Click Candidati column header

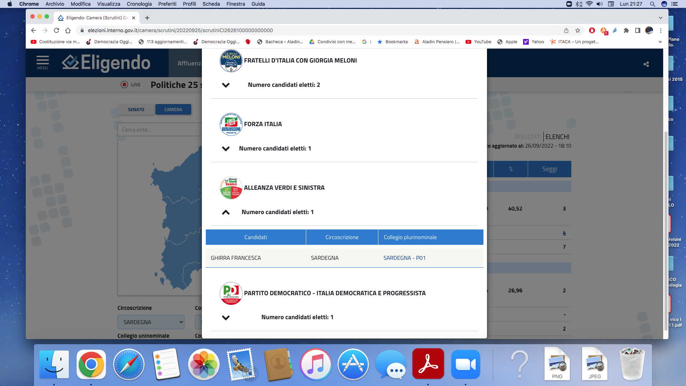pyautogui.click(x=255, y=237)
